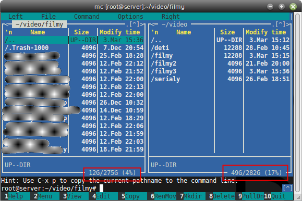
Task: Select /deti directory in right panel
Action: [x=220, y=48]
